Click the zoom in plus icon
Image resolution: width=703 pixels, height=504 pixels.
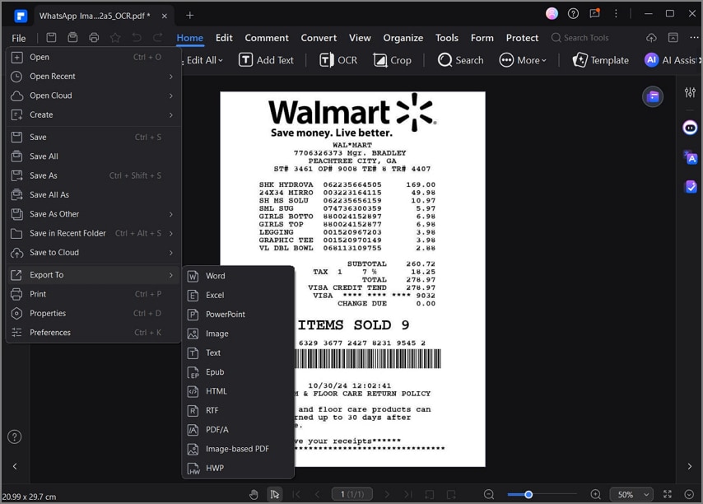click(x=595, y=494)
